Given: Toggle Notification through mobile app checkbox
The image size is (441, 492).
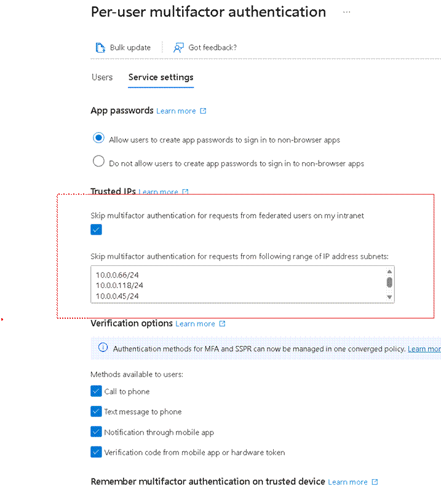Looking at the screenshot, I should pos(96,432).
